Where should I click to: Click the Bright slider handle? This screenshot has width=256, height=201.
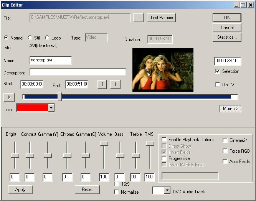15,155
